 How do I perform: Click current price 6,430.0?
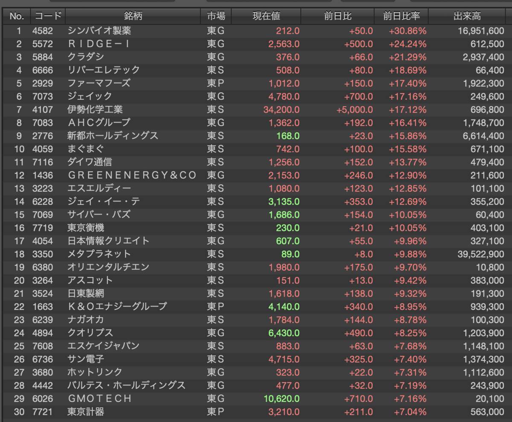(x=284, y=333)
